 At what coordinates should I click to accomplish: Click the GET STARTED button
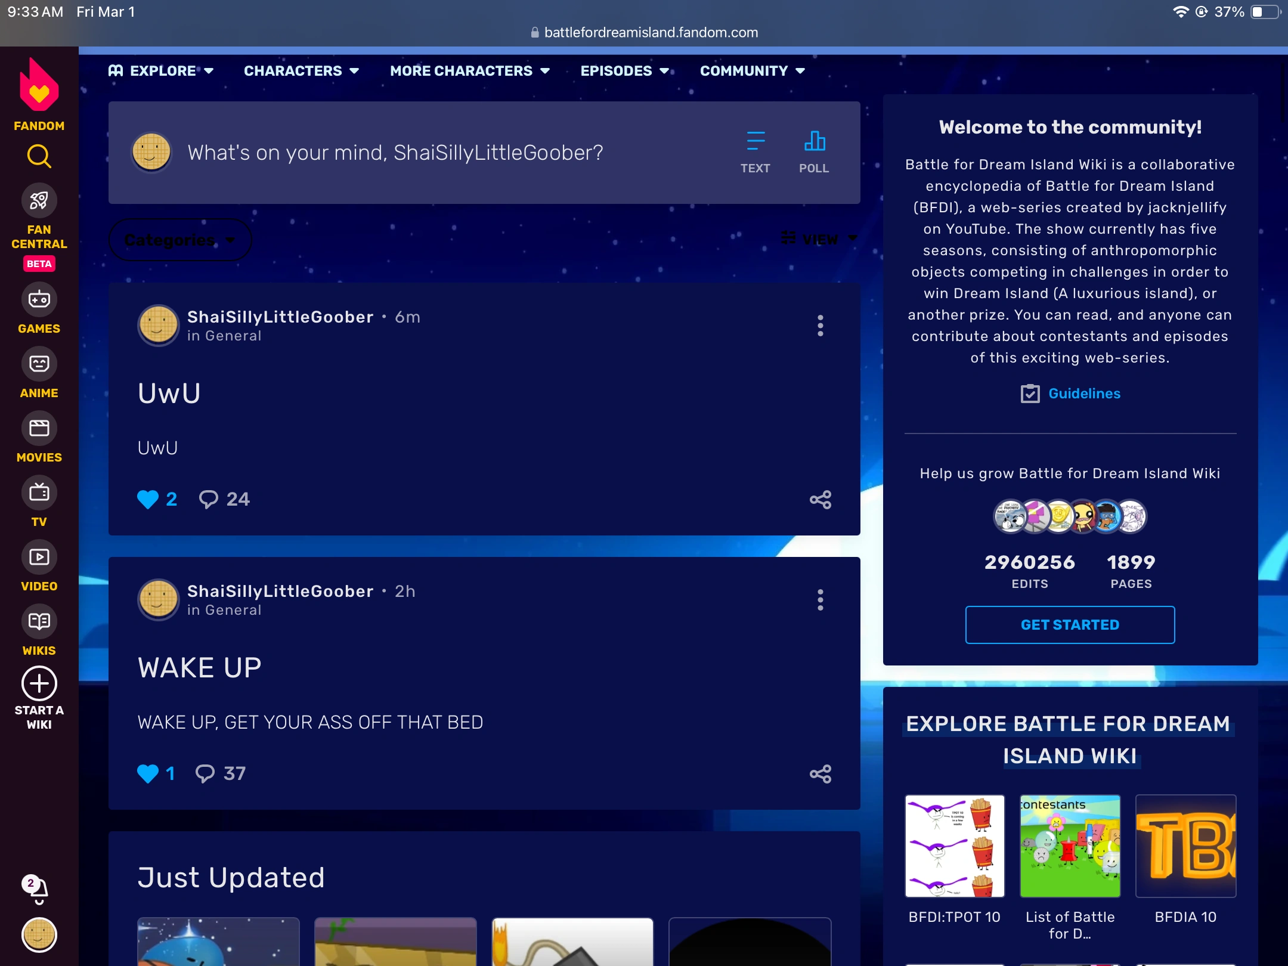(x=1069, y=624)
